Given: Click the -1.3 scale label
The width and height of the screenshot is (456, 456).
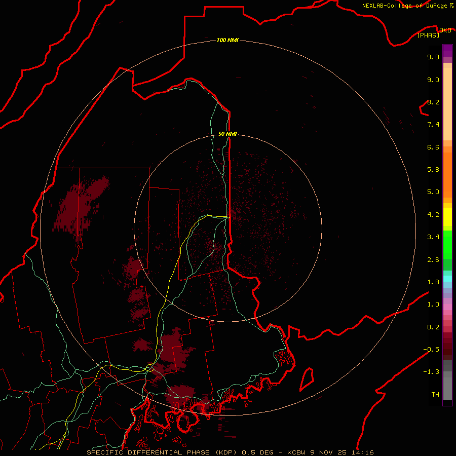Looking at the screenshot, I should (431, 372).
